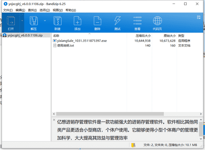205x150 pixels.
Task: Click the toolbar layout grid icon
Action: [199, 17]
